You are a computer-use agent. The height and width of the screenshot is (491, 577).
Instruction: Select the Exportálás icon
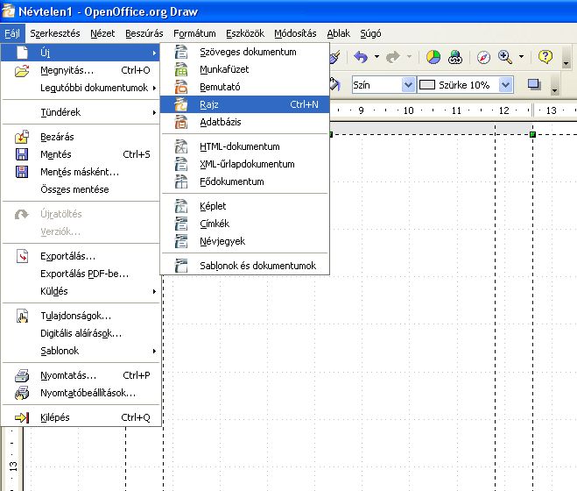point(22,256)
